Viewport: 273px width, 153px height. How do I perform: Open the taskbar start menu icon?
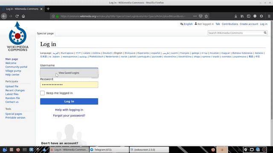(5, 150)
